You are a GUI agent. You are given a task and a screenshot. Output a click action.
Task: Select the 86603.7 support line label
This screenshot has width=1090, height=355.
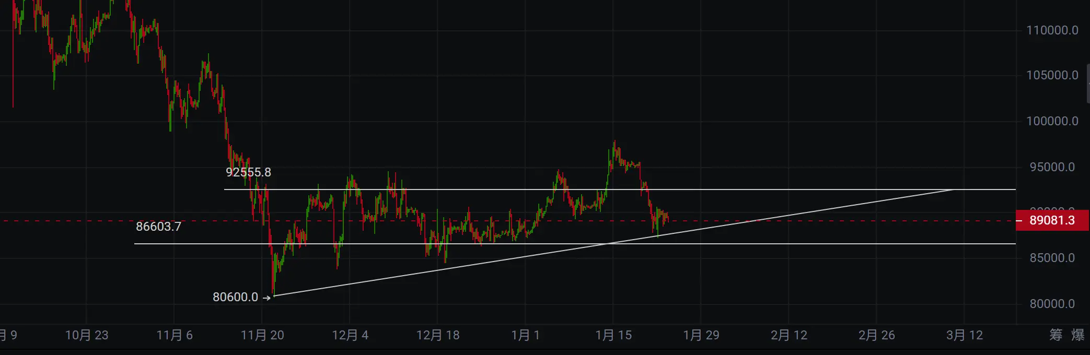[158, 227]
